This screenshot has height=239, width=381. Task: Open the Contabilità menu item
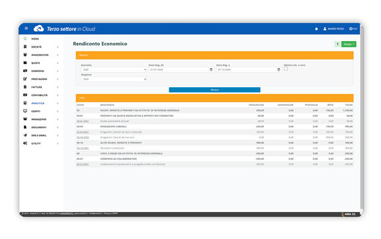click(40, 95)
